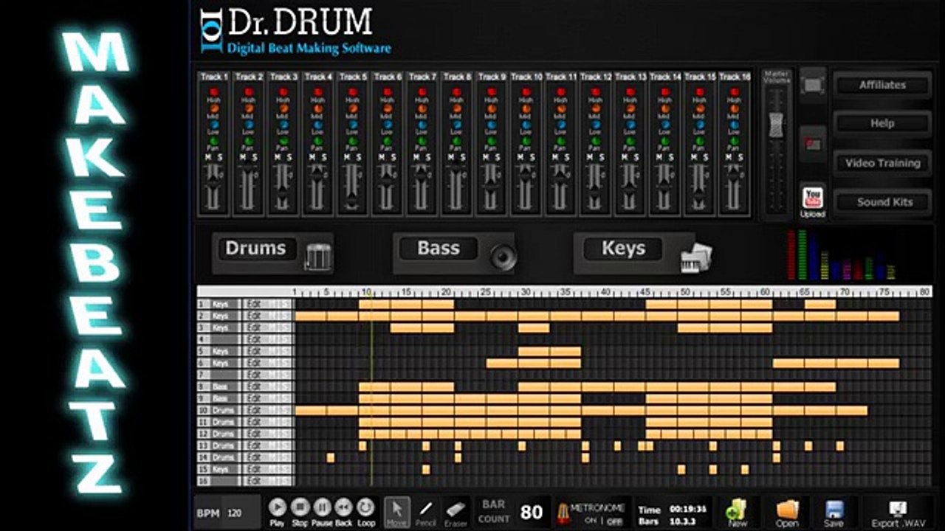Select the row 12 Drums track label
Viewport: 945px width, 531px height.
pos(225,434)
